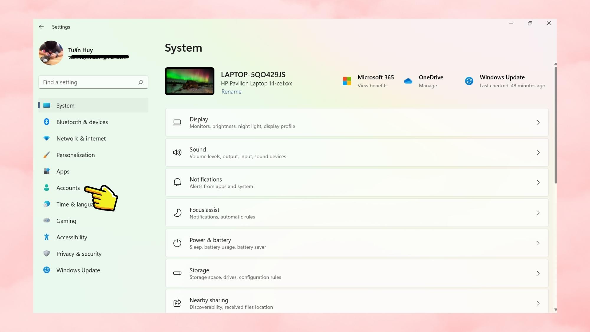Click the Time & language globe icon
The height and width of the screenshot is (332, 590).
pyautogui.click(x=47, y=204)
